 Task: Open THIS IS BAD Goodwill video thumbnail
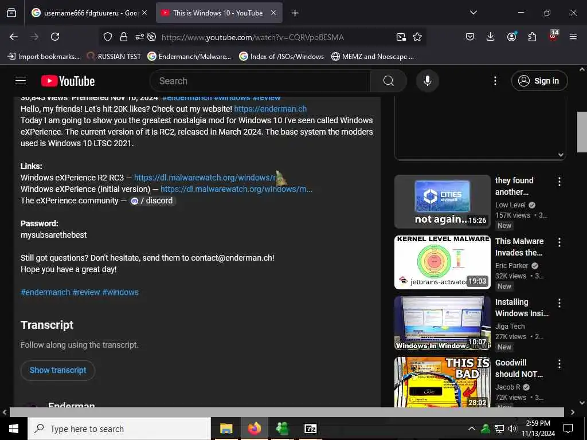[442, 382]
